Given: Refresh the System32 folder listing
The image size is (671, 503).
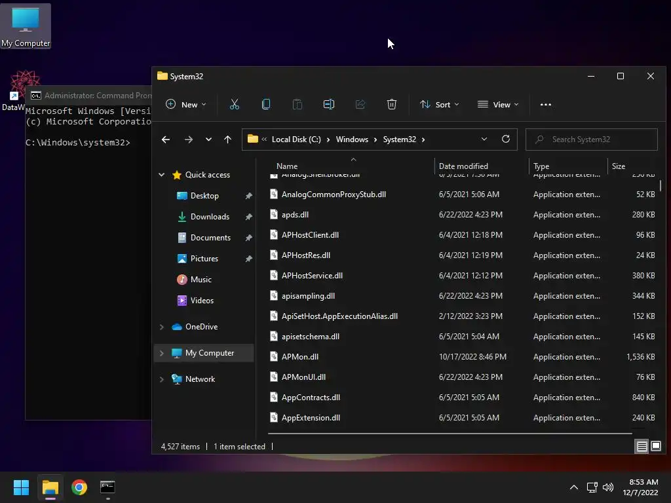Looking at the screenshot, I should (x=505, y=139).
